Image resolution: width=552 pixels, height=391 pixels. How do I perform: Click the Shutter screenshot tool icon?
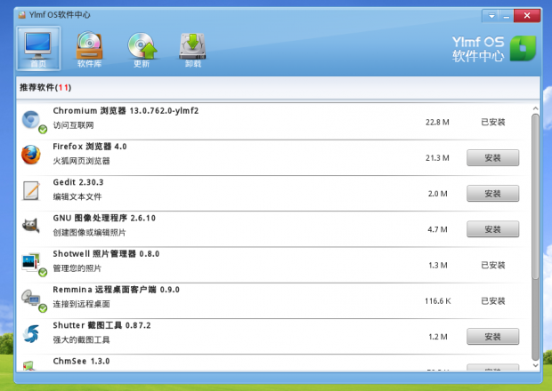(x=31, y=334)
